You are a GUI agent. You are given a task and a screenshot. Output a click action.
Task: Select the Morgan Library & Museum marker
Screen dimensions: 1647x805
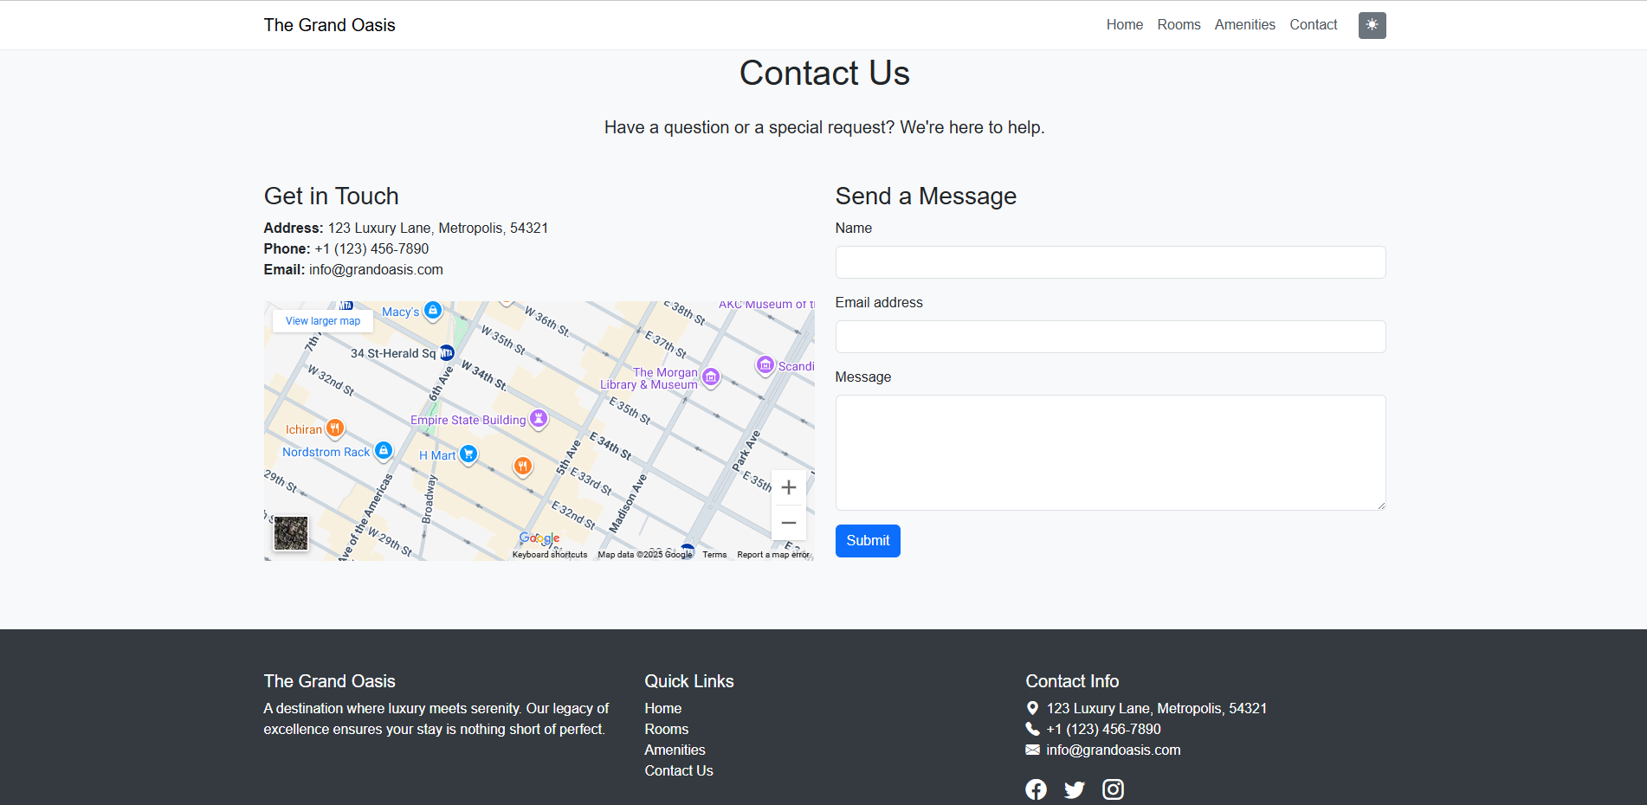[x=711, y=377]
